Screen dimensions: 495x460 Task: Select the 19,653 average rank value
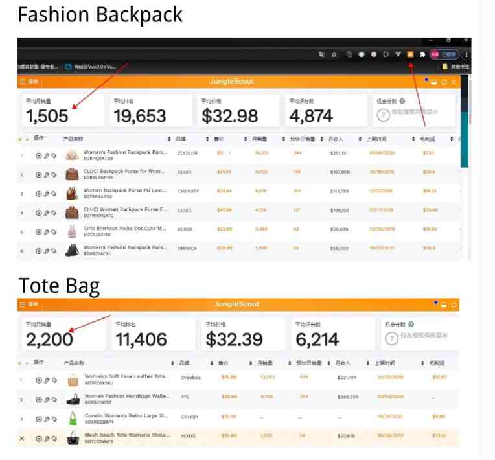[x=140, y=116]
